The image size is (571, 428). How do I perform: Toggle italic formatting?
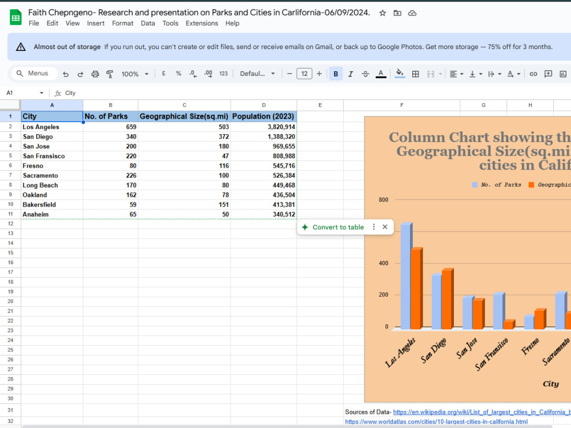pos(351,74)
